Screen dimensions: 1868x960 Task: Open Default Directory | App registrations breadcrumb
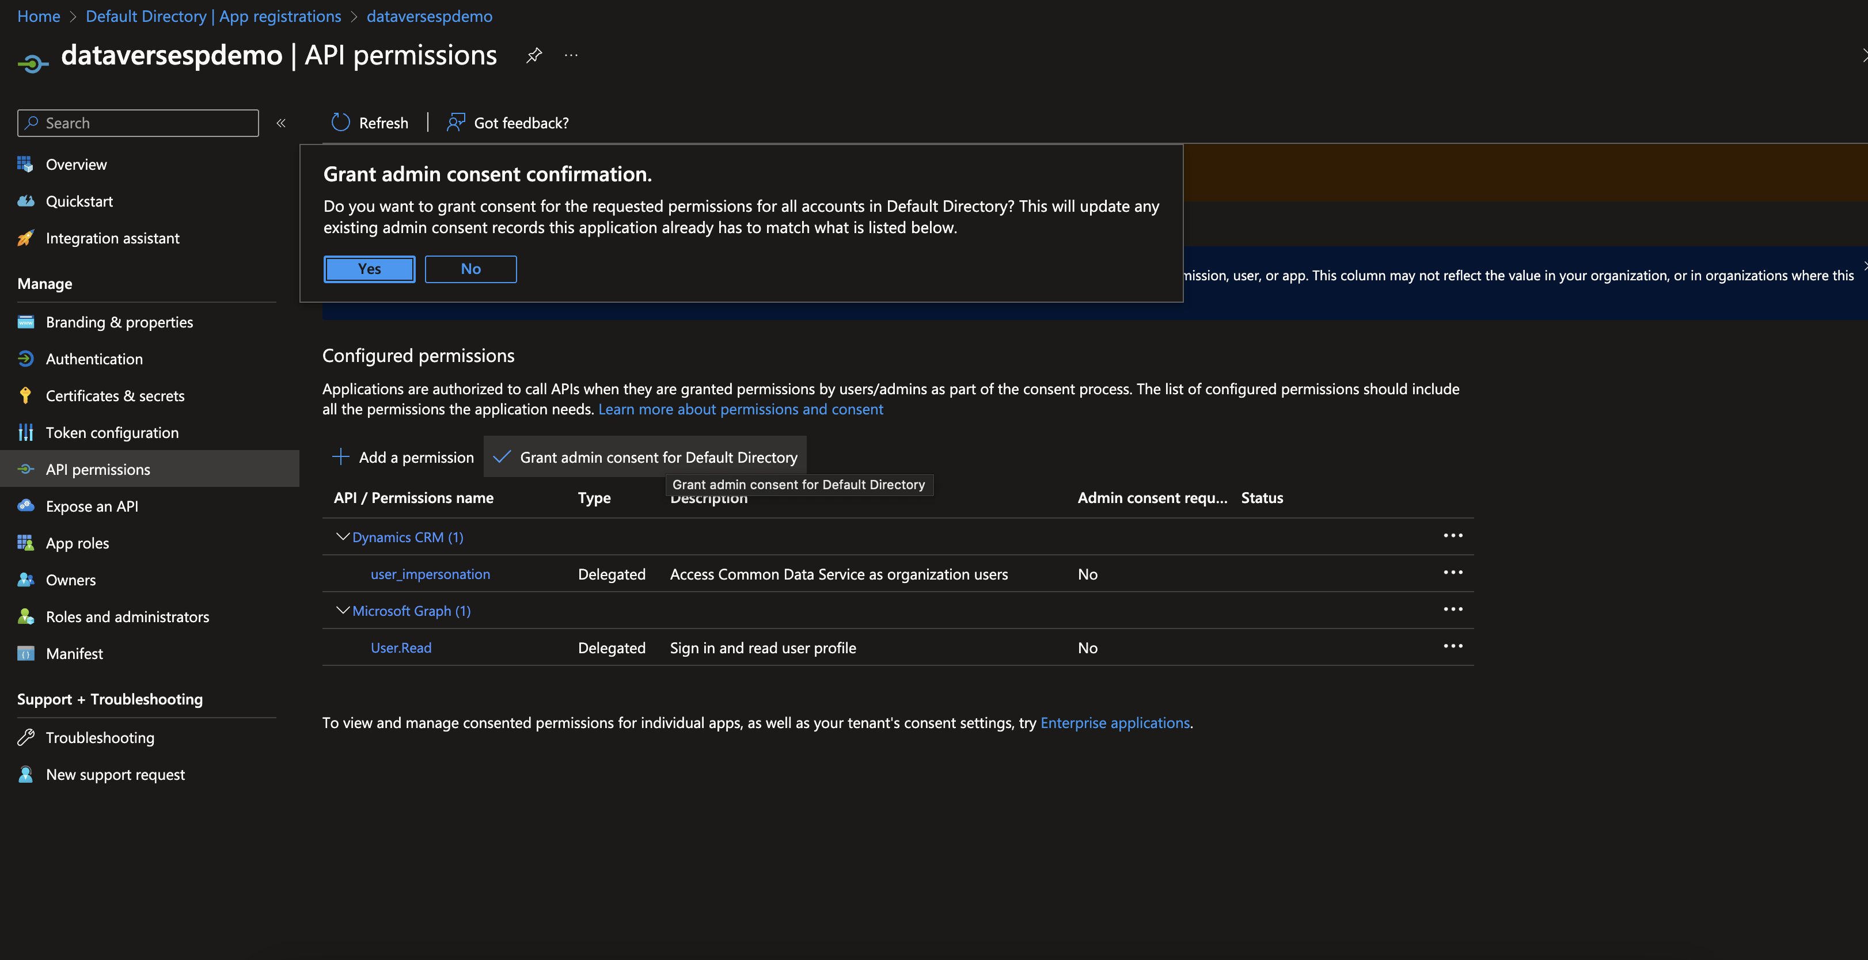pyautogui.click(x=213, y=16)
